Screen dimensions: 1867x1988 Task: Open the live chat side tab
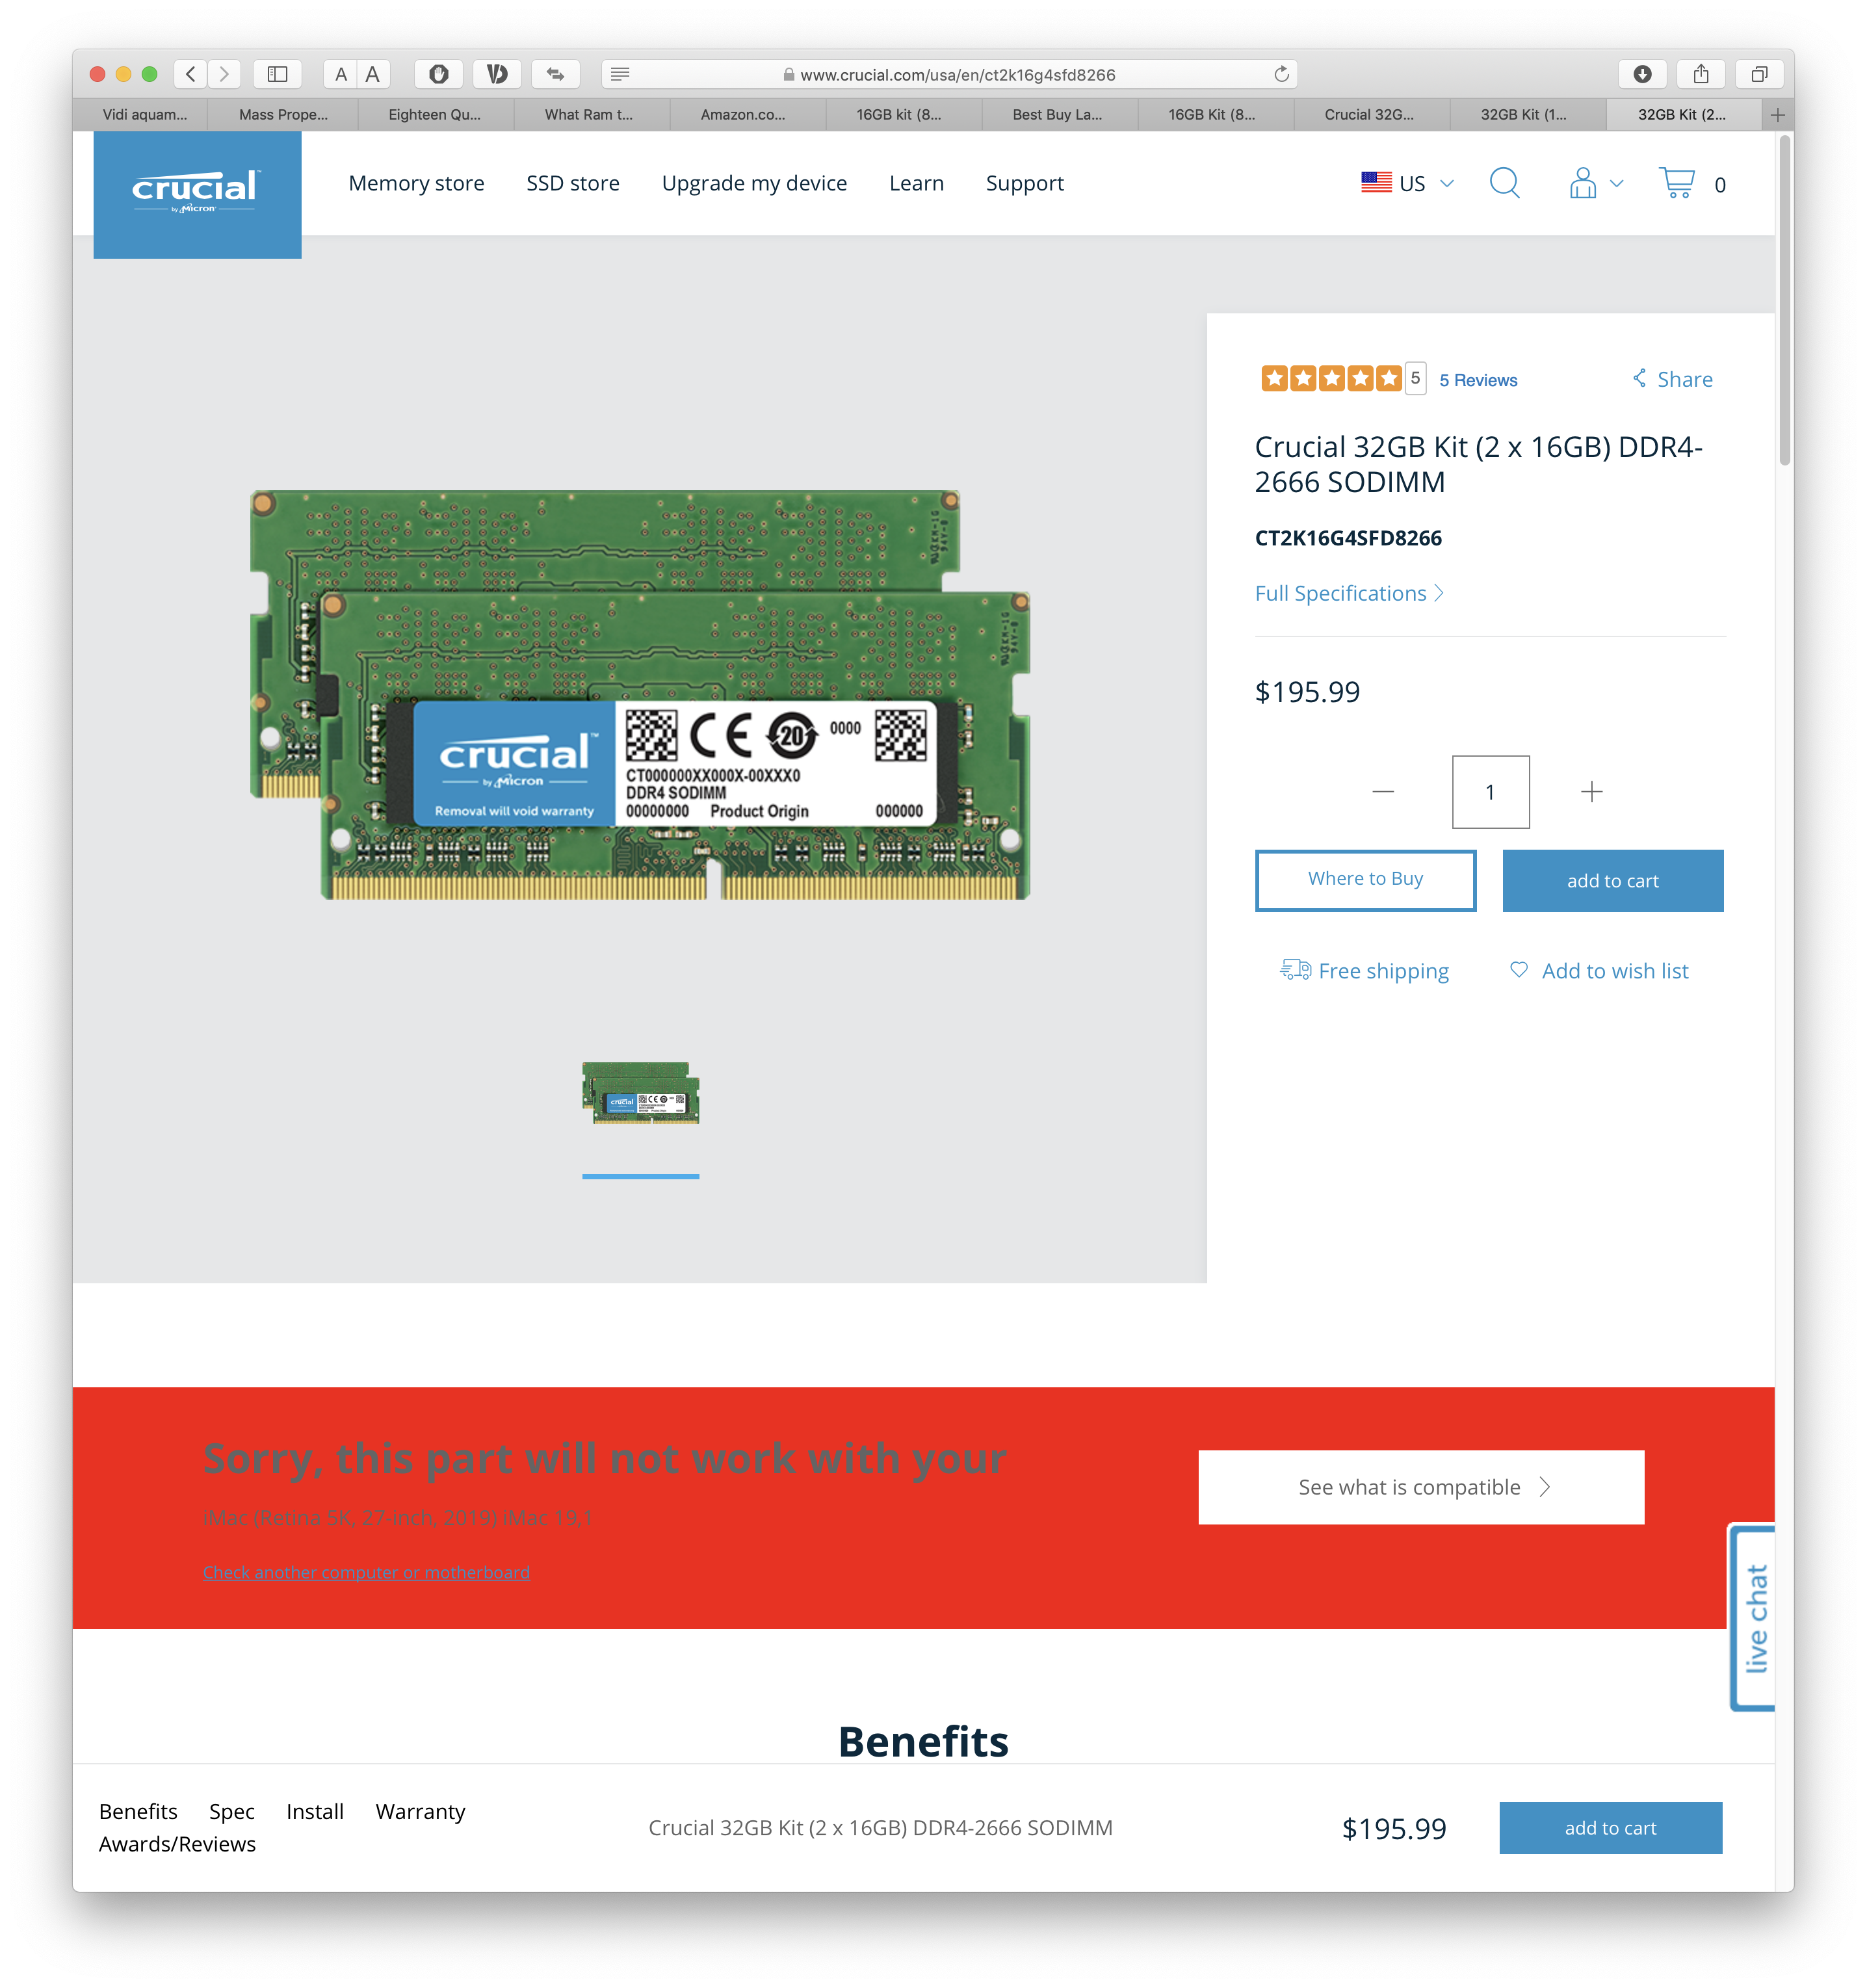[1753, 1616]
